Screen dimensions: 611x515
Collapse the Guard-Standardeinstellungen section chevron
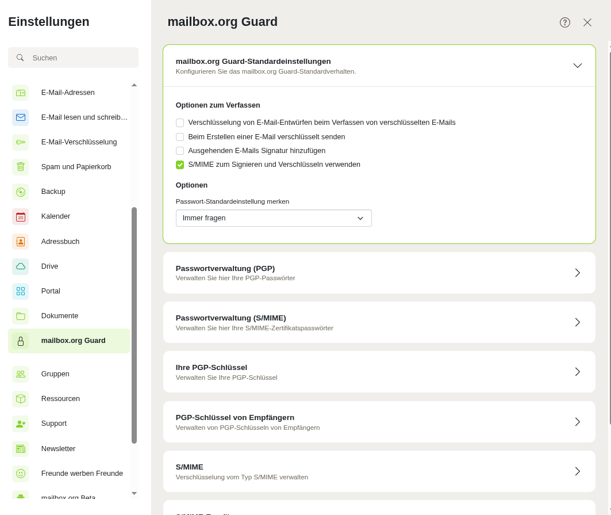[578, 66]
